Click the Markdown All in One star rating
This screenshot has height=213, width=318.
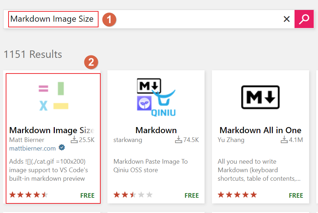pyautogui.click(x=237, y=195)
